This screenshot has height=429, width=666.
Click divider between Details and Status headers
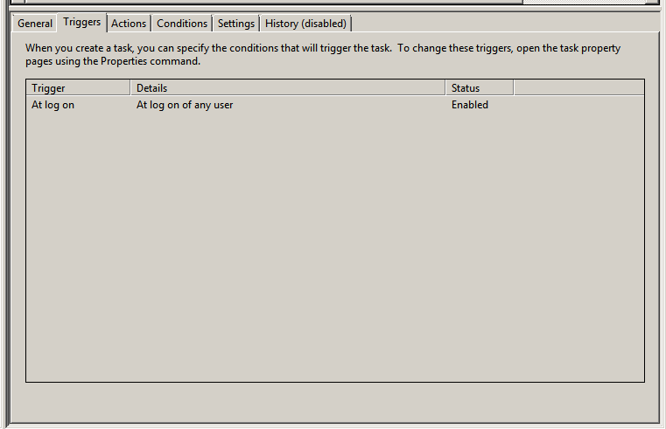(x=445, y=87)
